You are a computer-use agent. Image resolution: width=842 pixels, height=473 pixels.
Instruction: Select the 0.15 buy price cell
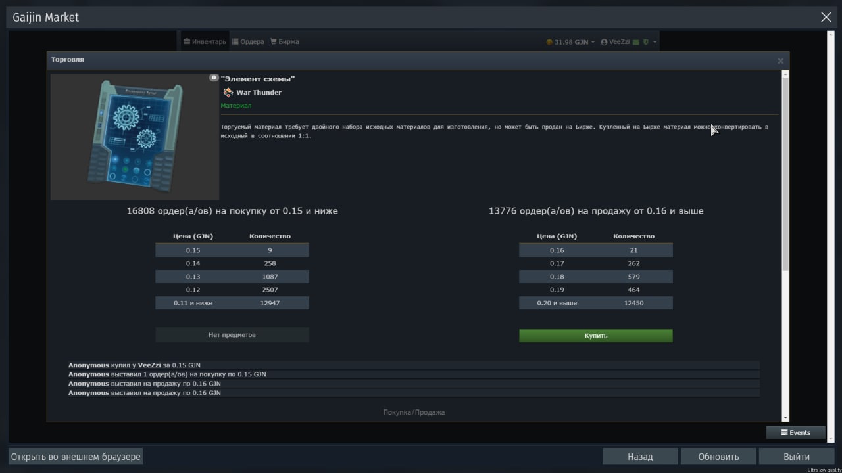coord(193,250)
